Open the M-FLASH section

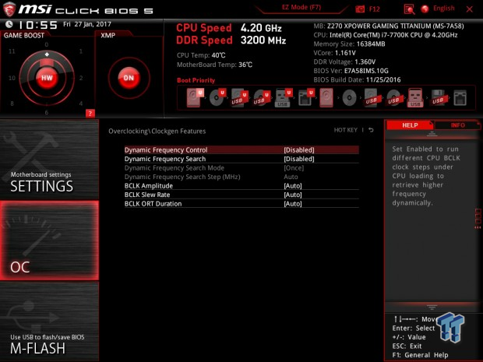49,322
